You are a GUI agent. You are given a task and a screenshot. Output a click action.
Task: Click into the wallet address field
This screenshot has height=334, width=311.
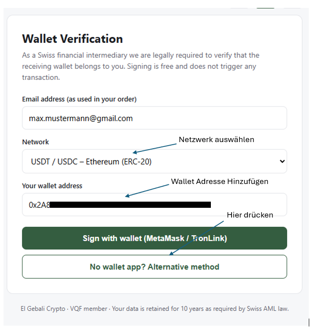pyautogui.click(x=154, y=204)
